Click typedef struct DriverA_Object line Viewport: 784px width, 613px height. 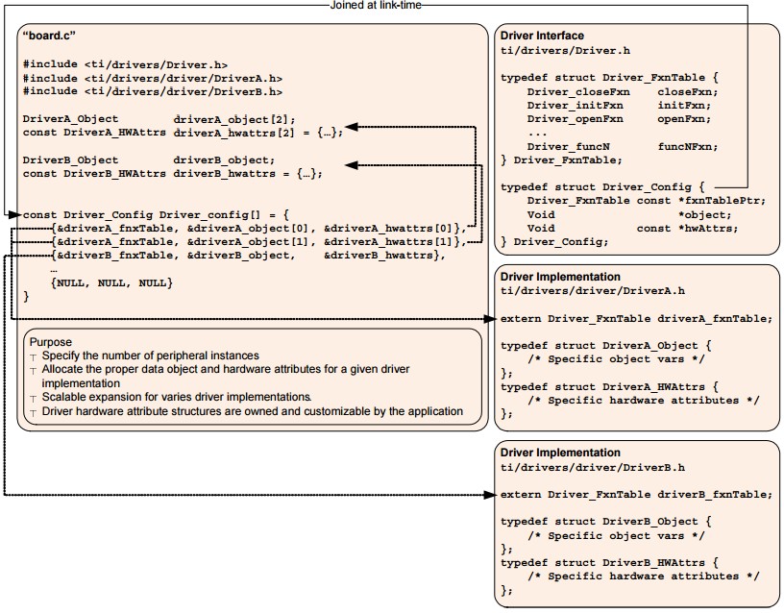pyautogui.click(x=606, y=346)
